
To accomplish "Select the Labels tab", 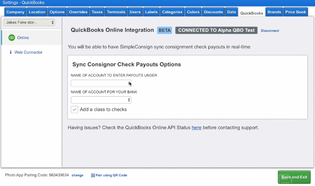I will click(151, 12).
